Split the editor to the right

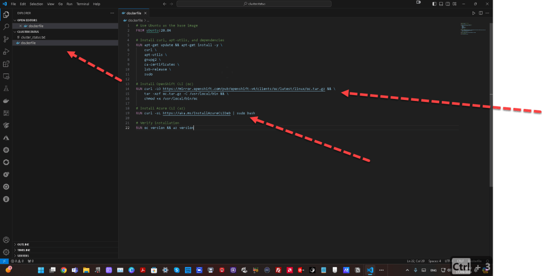click(x=481, y=13)
